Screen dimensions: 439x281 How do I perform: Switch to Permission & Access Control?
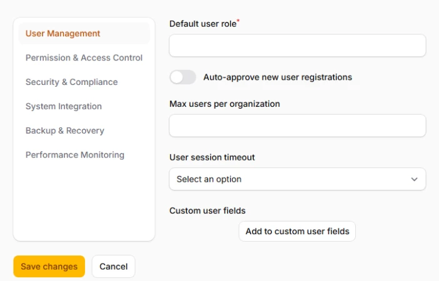click(84, 58)
